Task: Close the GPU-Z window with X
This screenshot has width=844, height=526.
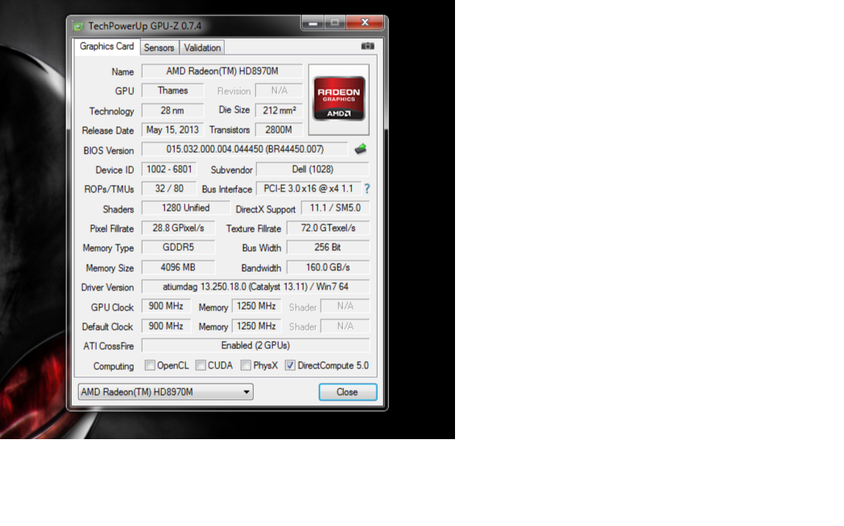Action: pyautogui.click(x=364, y=23)
